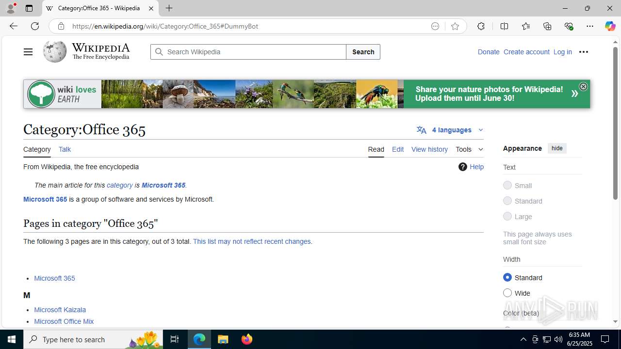The image size is (621, 349).
Task: Open Collections icon in Edge toolbar
Action: point(547,26)
